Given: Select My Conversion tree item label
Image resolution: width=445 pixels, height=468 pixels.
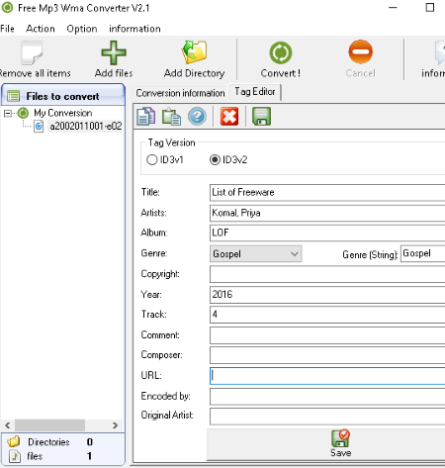Looking at the screenshot, I should pos(63,113).
